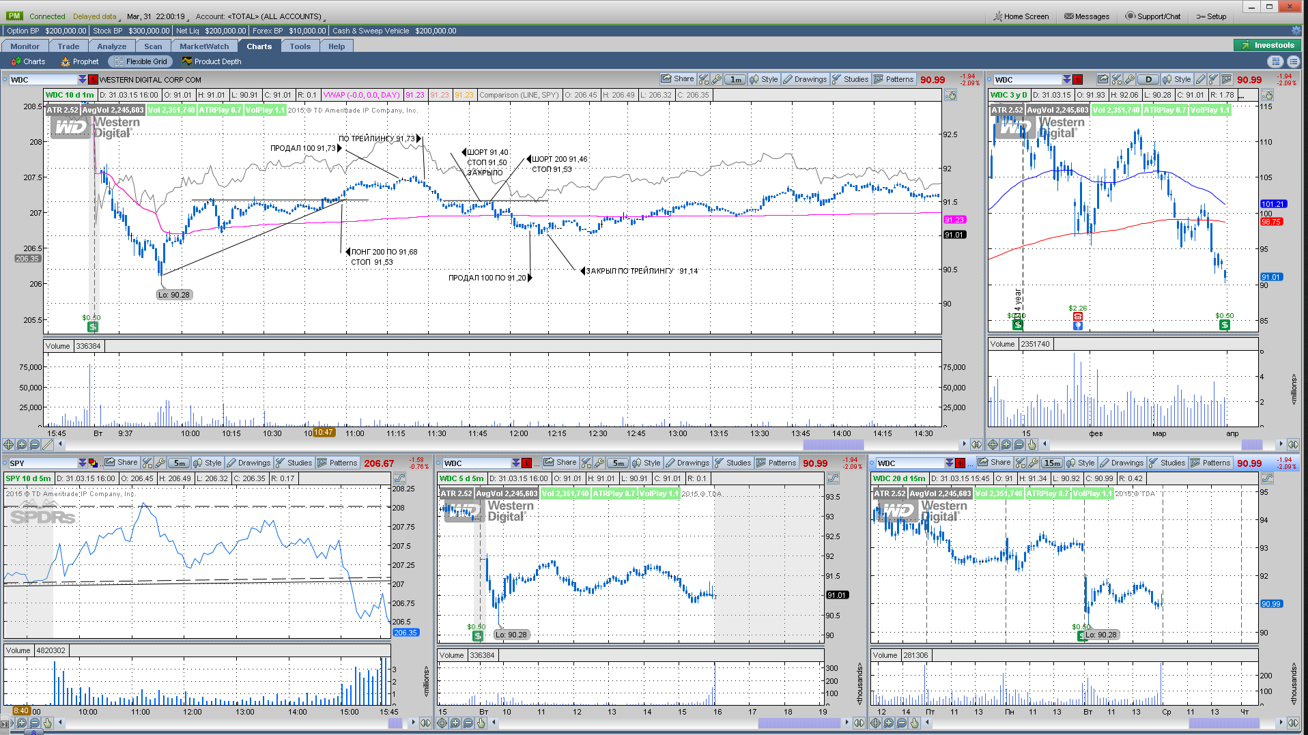
Task: Switch to the MarketWatch tab
Action: [x=204, y=46]
